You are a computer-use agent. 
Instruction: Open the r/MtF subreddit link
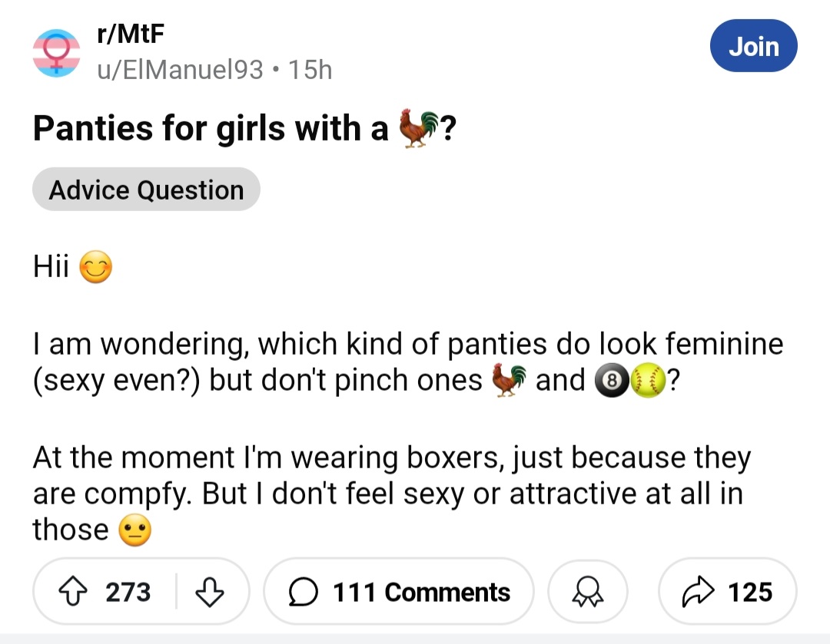pyautogui.click(x=131, y=34)
